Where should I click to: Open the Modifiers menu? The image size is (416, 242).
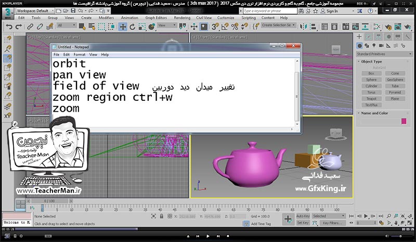pyautogui.click(x=106, y=18)
